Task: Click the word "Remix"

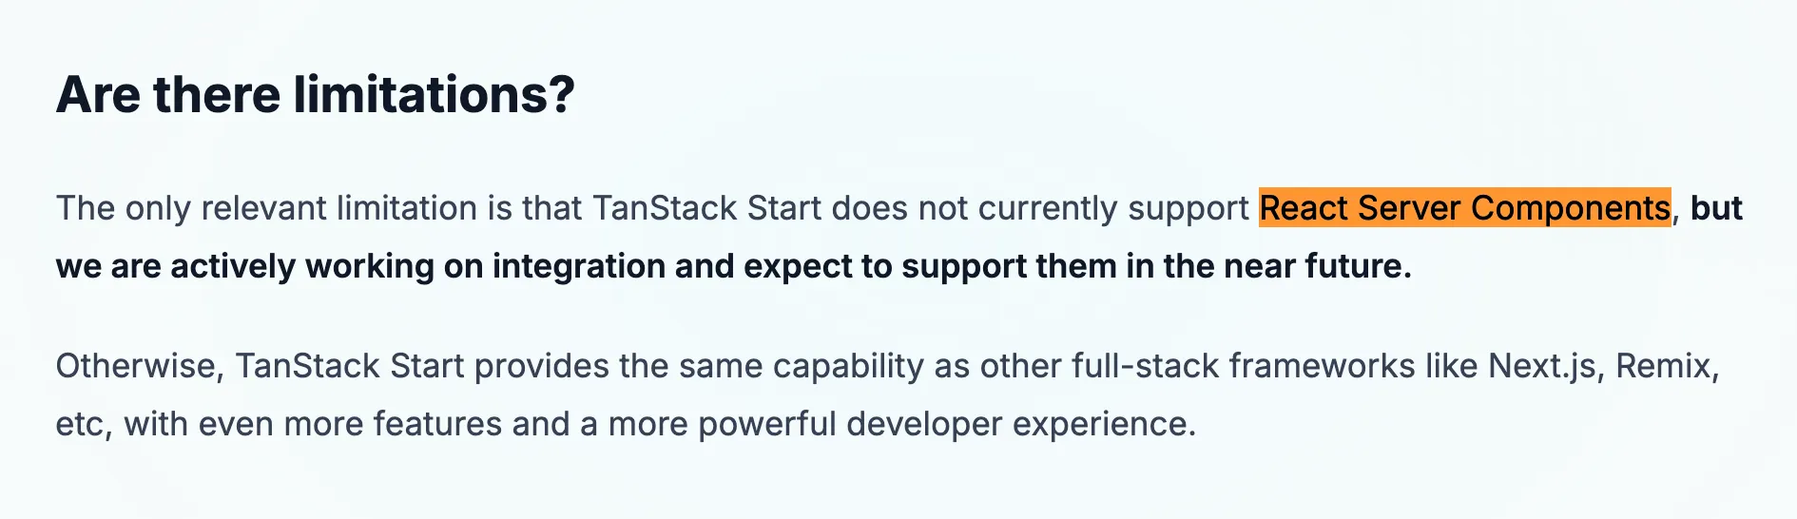Action: [x=1667, y=366]
